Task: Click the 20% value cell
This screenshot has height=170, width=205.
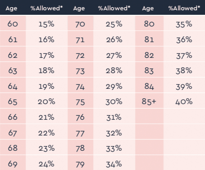Action: [46, 101]
